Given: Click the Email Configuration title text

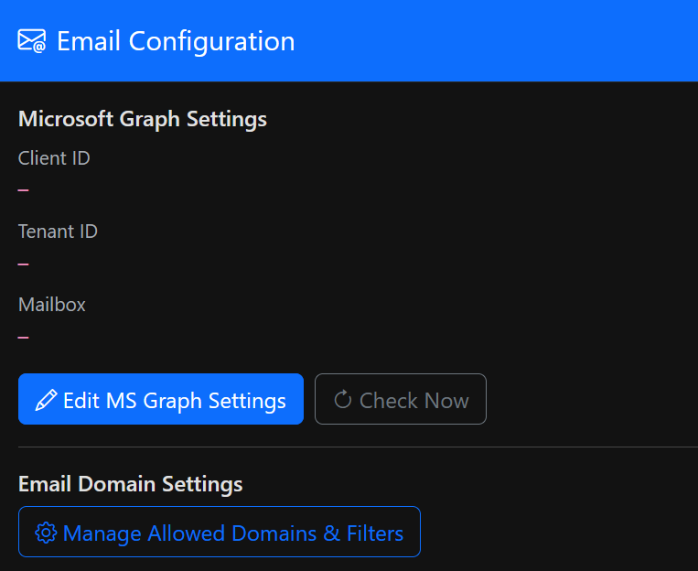Looking at the screenshot, I should [x=176, y=41].
